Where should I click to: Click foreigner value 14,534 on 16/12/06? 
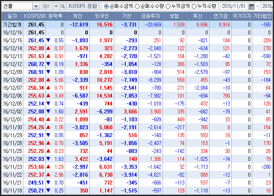(105, 96)
